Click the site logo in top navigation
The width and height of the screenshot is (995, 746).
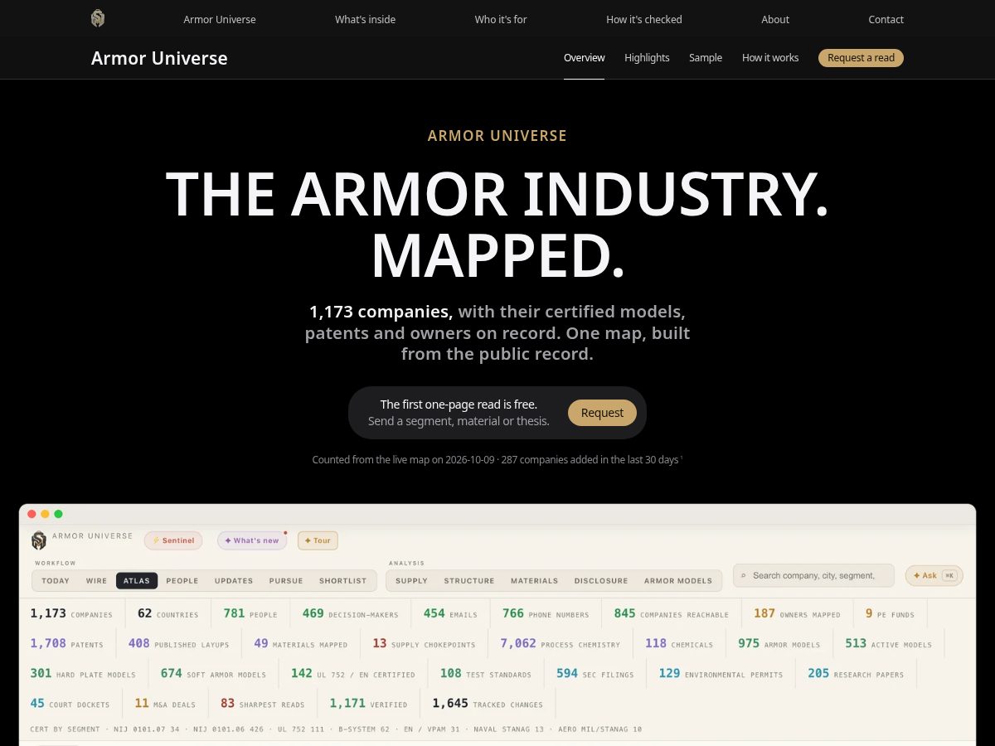click(98, 18)
